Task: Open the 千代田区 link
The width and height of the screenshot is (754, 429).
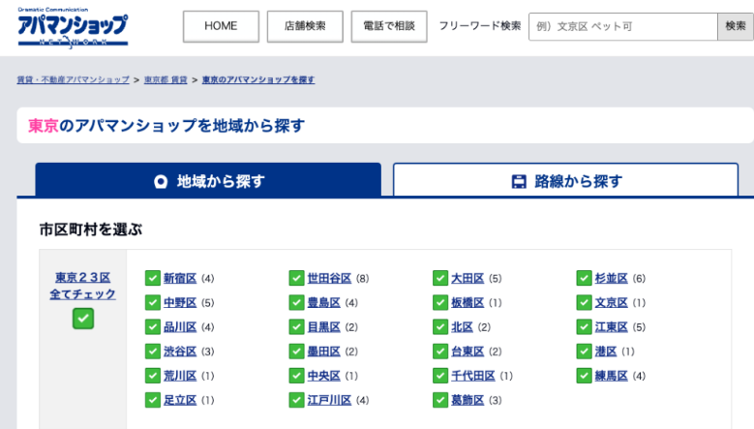Action: (473, 376)
